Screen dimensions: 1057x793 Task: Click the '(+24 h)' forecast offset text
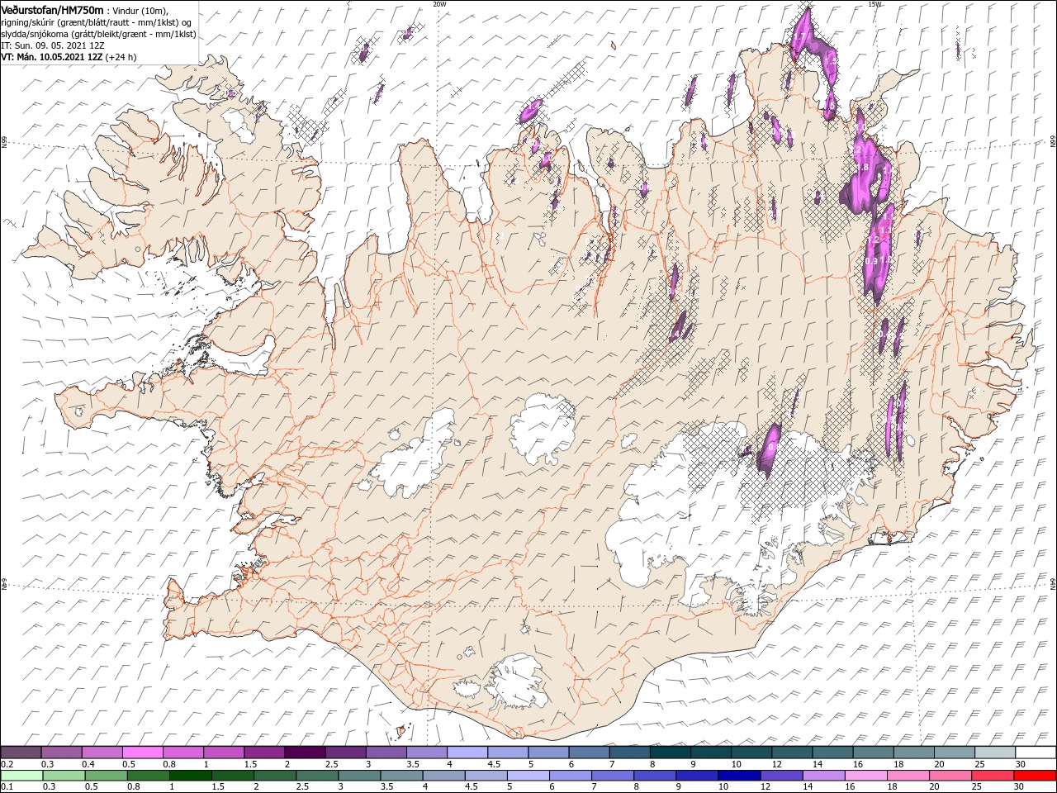121,57
